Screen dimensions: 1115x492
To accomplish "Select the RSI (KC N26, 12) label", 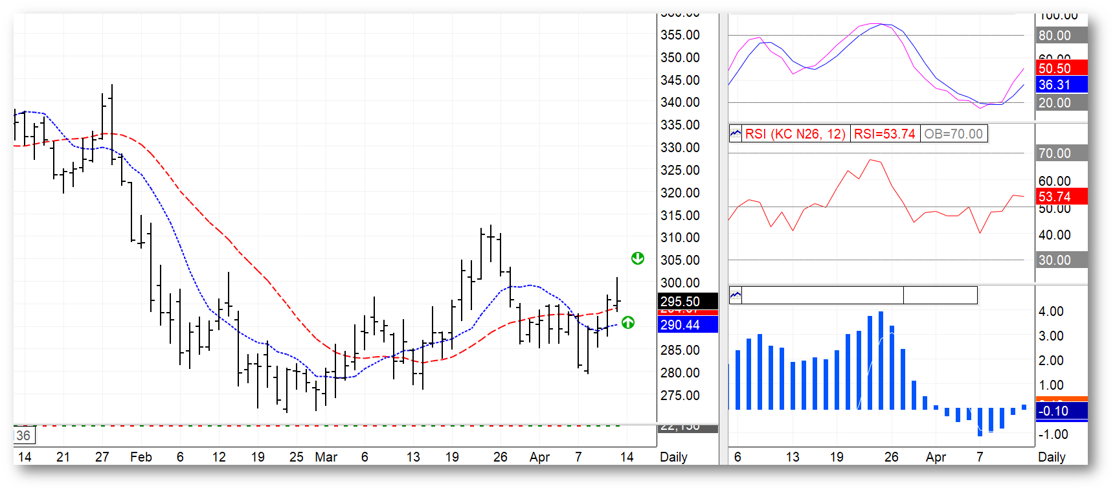I will (795, 134).
